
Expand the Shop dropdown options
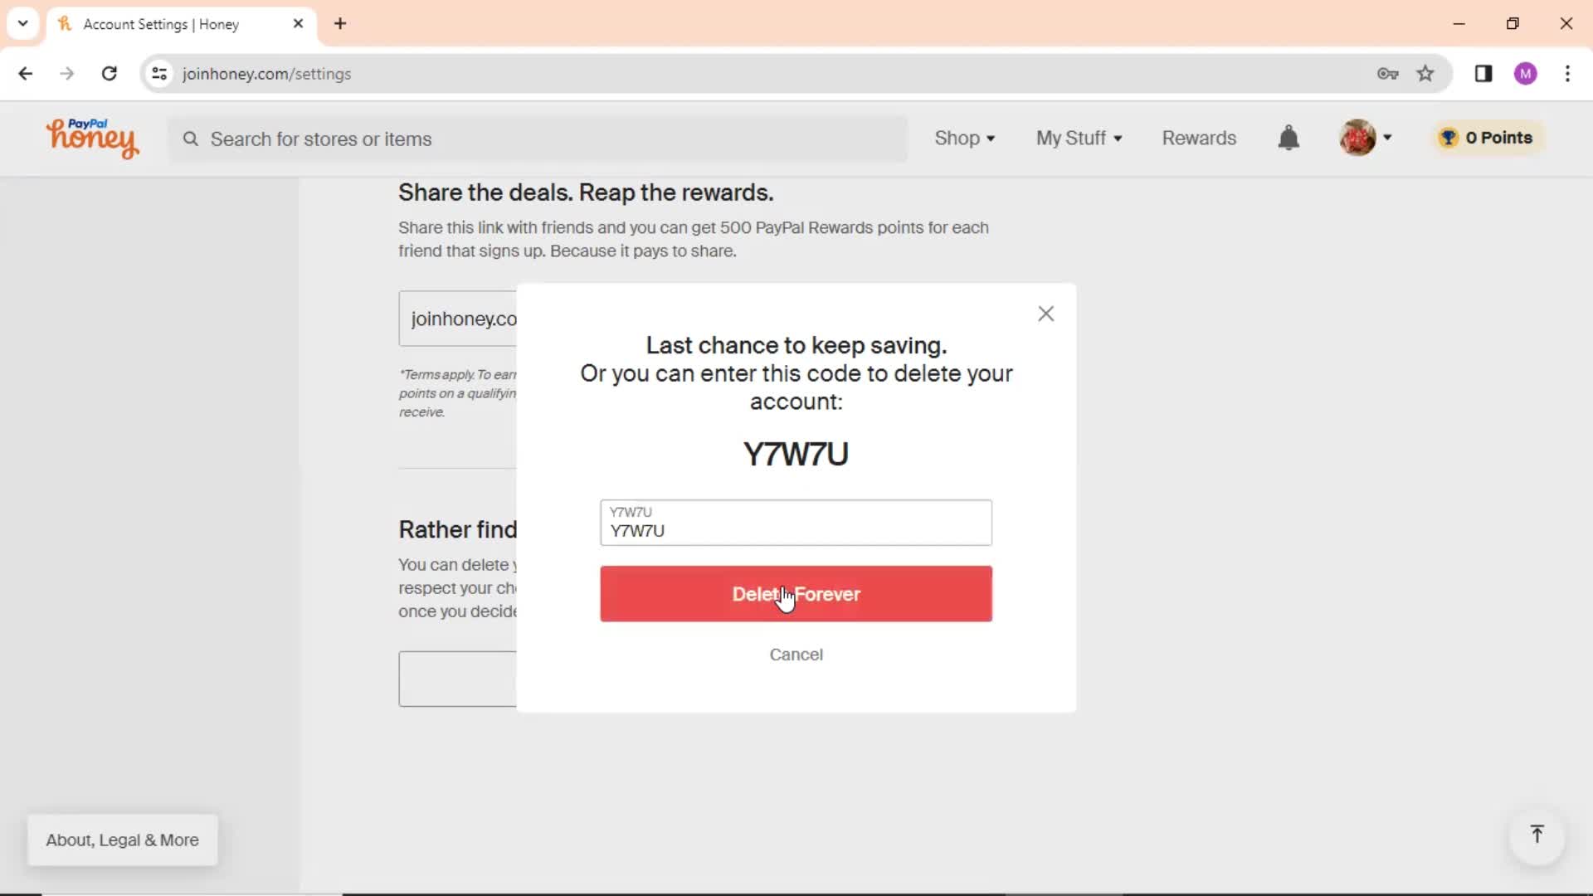point(964,137)
